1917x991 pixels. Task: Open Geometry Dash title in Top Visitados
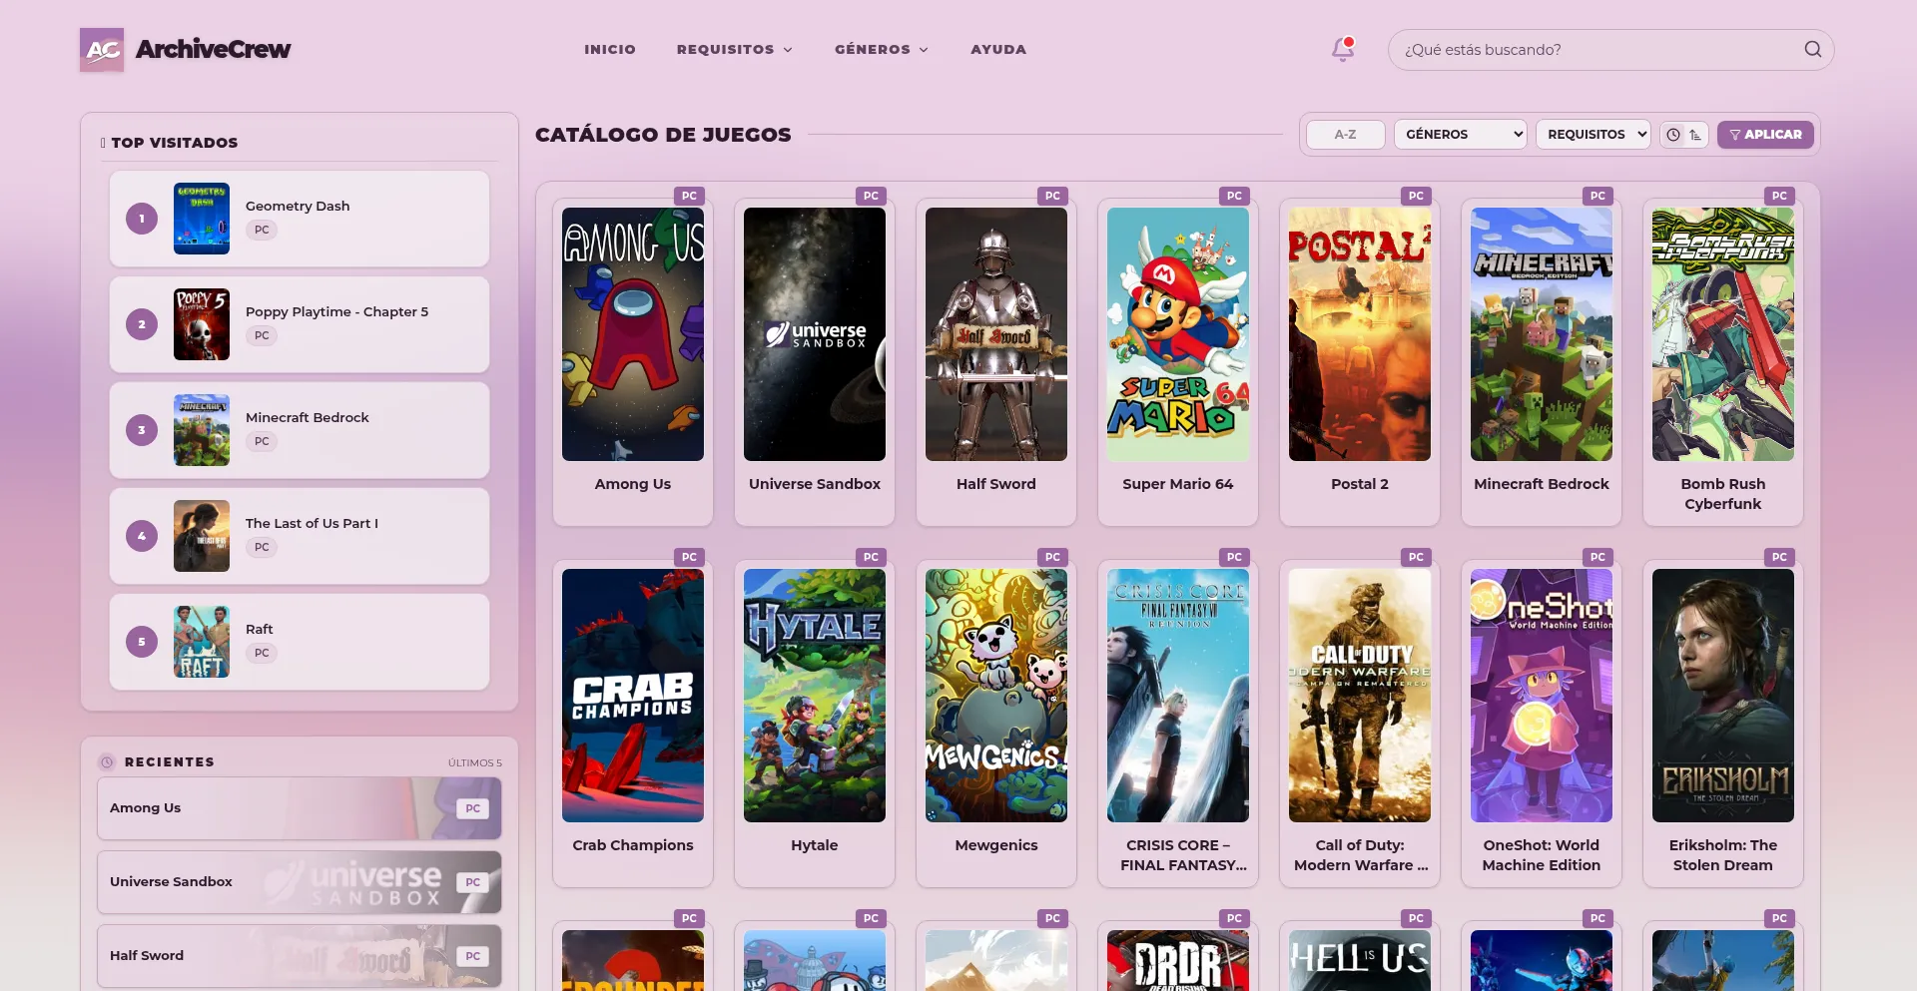coord(298,206)
